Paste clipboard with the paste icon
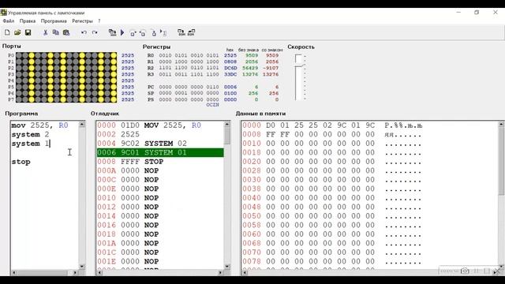Viewport: 505px width, 284px height. point(66,32)
